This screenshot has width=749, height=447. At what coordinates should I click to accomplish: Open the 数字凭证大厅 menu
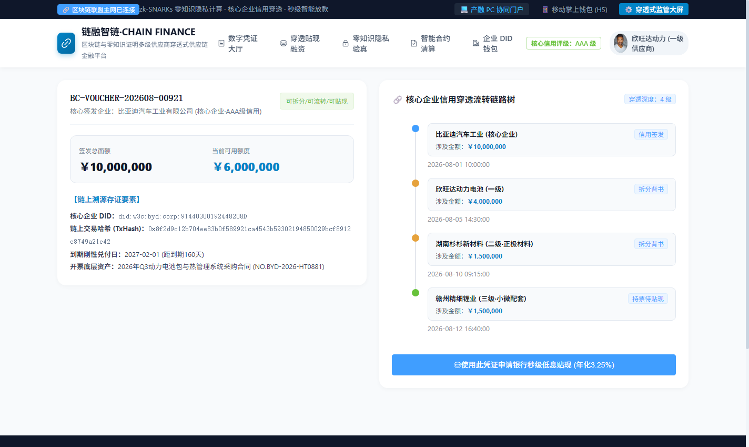tap(238, 43)
